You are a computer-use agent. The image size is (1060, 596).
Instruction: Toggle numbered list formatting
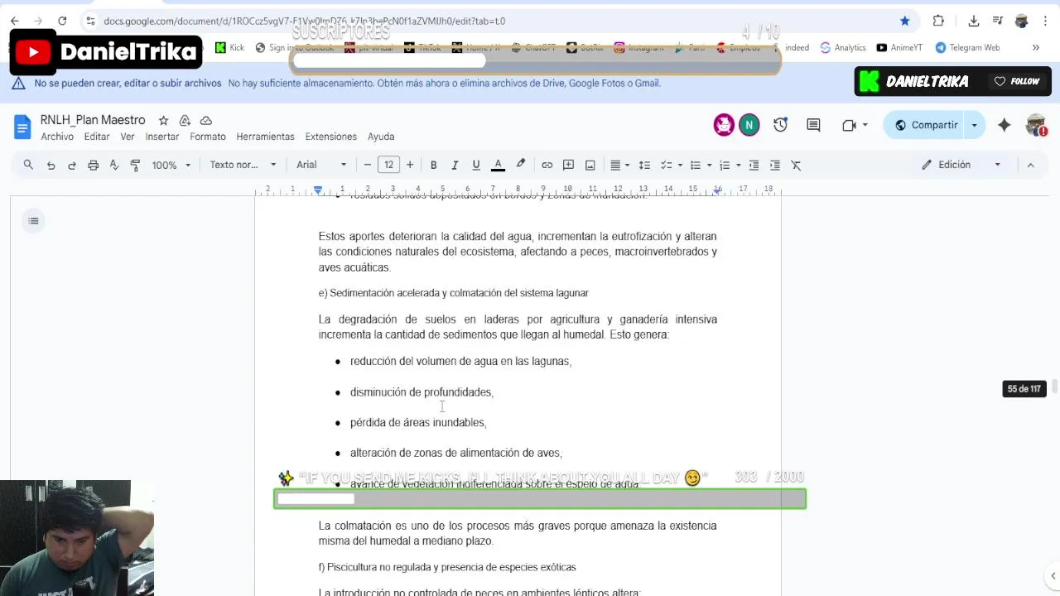point(725,165)
